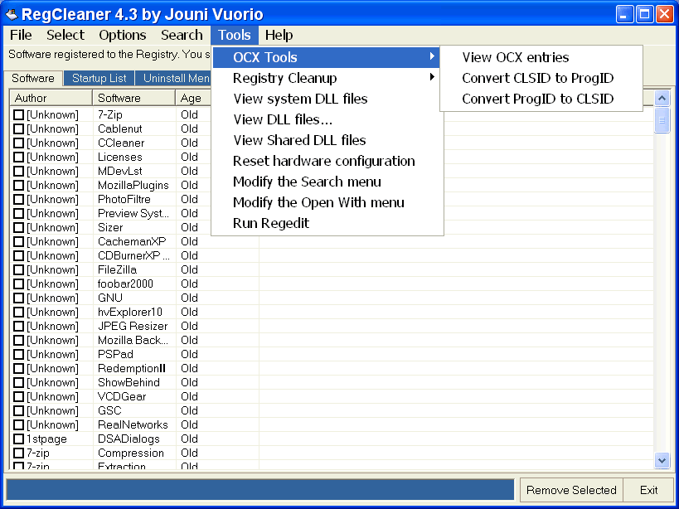Check the CCleaner row checkbox
Viewport: 679px width, 509px height.
coord(18,143)
